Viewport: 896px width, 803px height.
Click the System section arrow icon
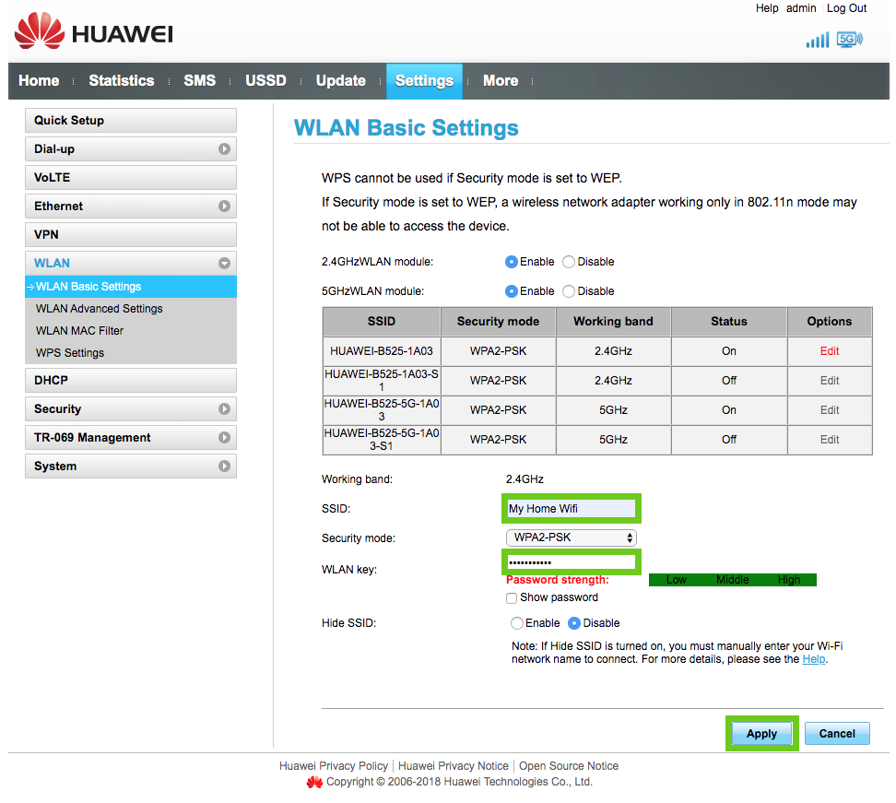pyautogui.click(x=224, y=466)
